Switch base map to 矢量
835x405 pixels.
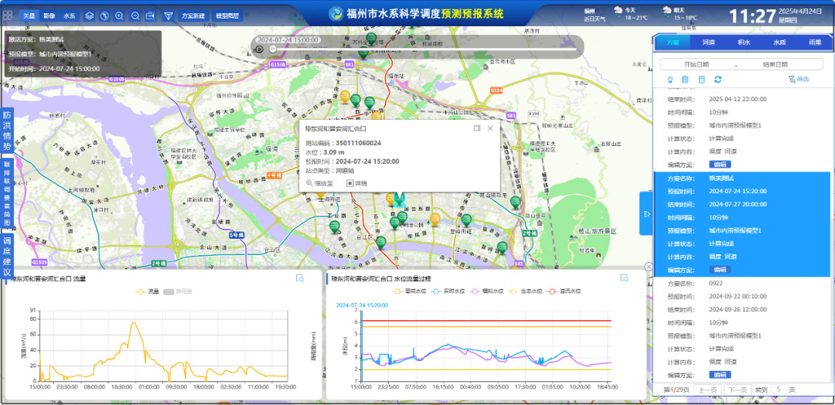point(29,16)
